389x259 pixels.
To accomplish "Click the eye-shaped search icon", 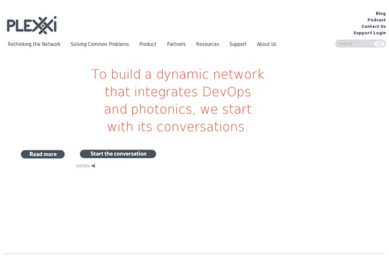I will pos(379,44).
